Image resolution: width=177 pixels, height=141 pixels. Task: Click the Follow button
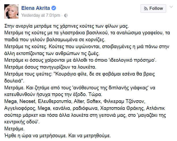click(153, 9)
